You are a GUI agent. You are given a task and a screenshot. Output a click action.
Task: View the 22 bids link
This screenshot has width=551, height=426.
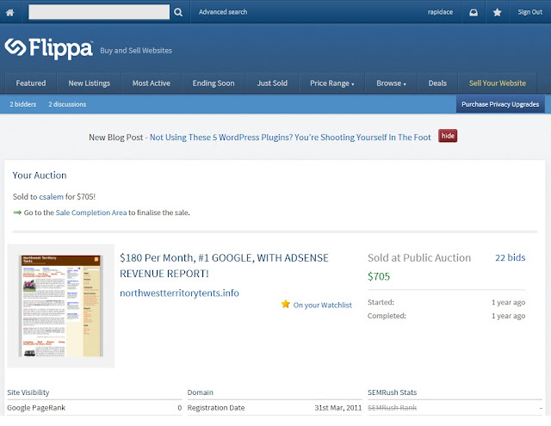(511, 257)
